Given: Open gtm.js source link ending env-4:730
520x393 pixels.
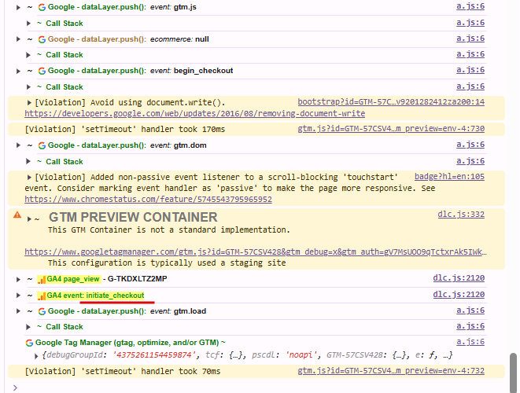Looking at the screenshot, I should 391,129.
